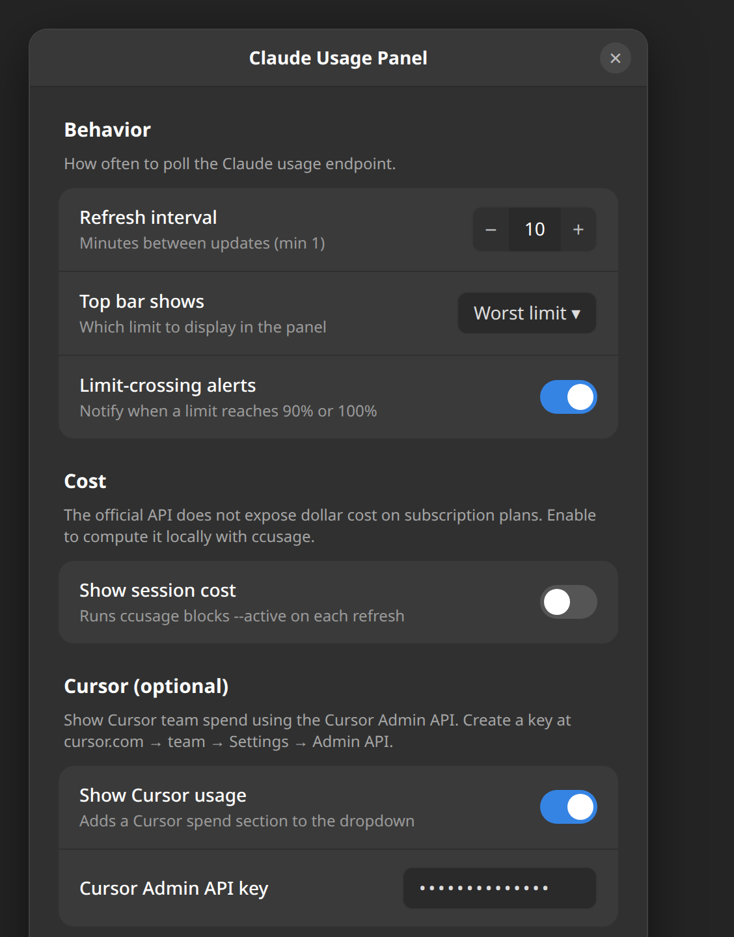
Task: Click the Cursor Admin API key field
Action: click(x=500, y=888)
